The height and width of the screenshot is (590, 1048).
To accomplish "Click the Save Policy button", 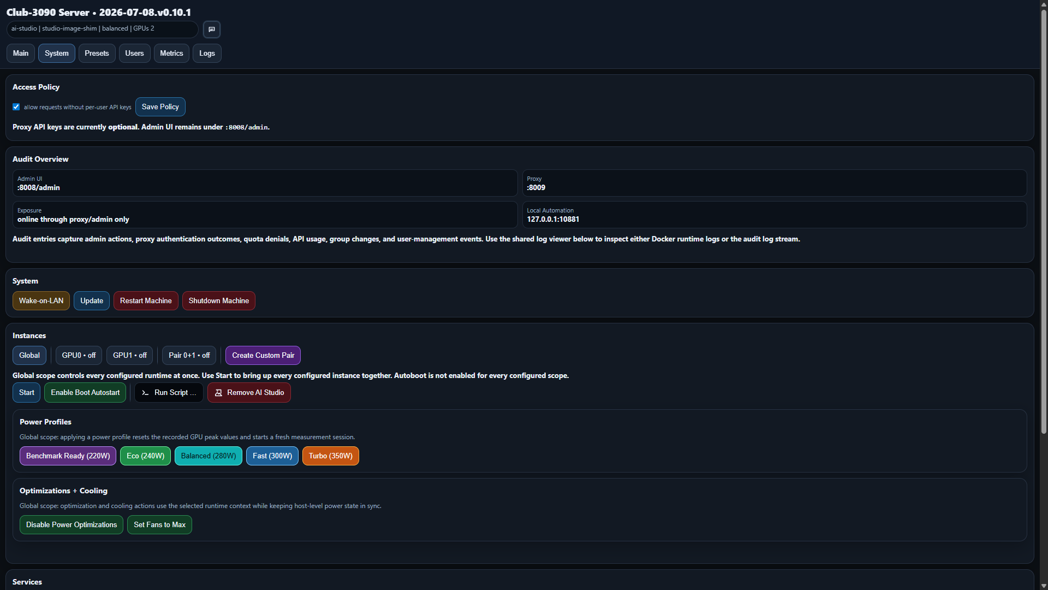I will coord(160,107).
